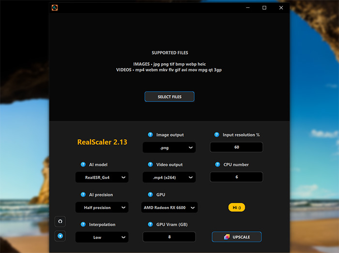
Task: Show help for Input resolution %
Action: [x=217, y=135]
